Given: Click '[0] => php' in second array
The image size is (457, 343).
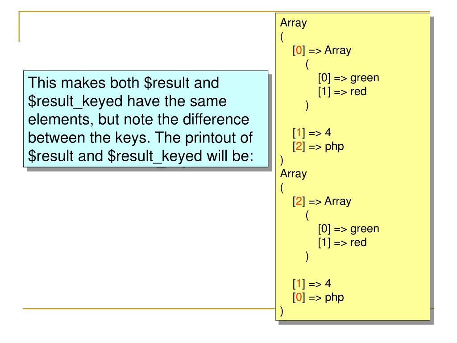Looking at the screenshot, I should point(318,297).
